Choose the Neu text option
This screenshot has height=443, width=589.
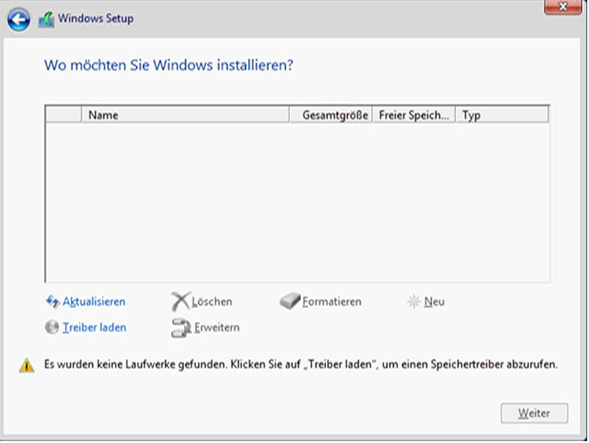(x=434, y=302)
